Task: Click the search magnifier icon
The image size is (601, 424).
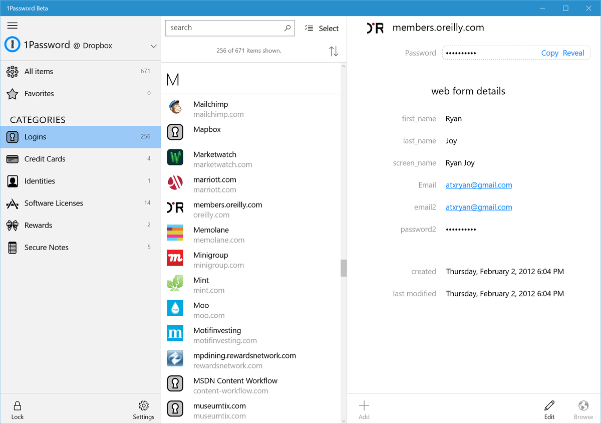Action: click(287, 28)
